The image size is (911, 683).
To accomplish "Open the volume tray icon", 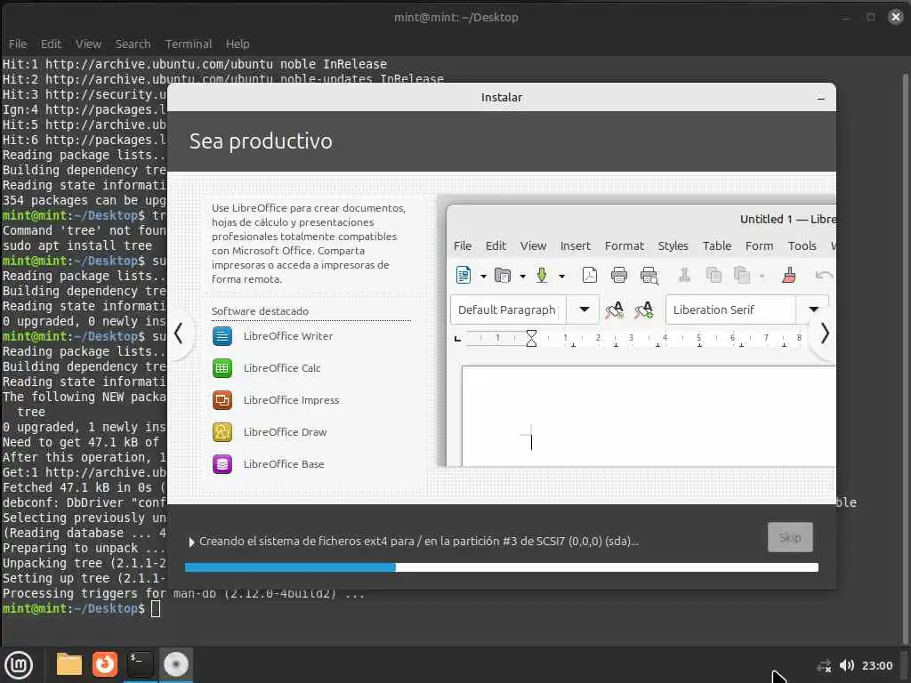I will pos(847,665).
